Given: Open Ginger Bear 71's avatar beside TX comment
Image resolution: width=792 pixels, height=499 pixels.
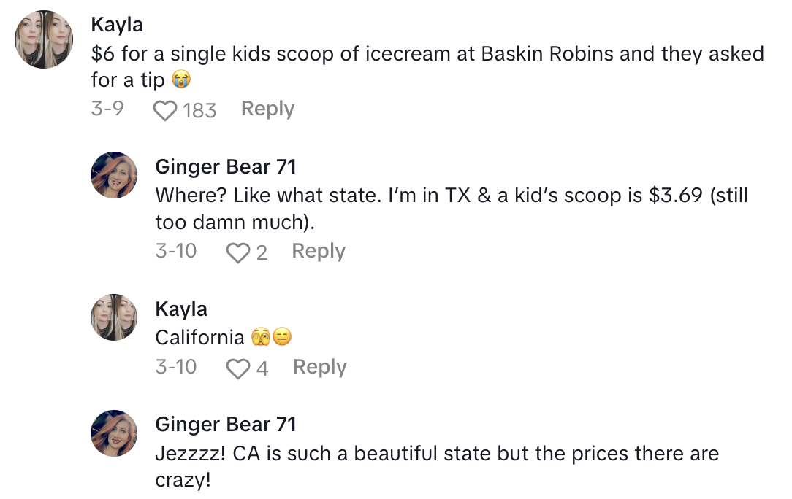Looking at the screenshot, I should pyautogui.click(x=114, y=176).
